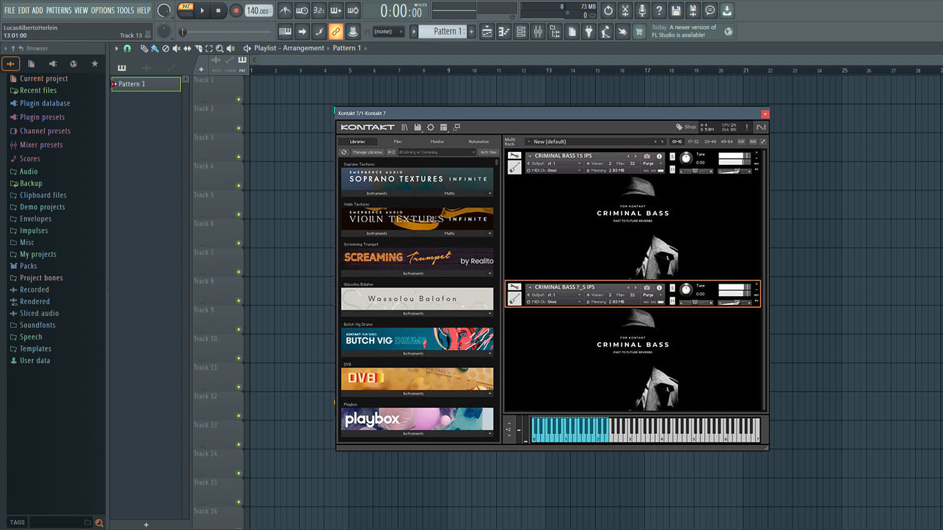Click the stop button in transport
This screenshot has width=943, height=530.
pyautogui.click(x=219, y=10)
